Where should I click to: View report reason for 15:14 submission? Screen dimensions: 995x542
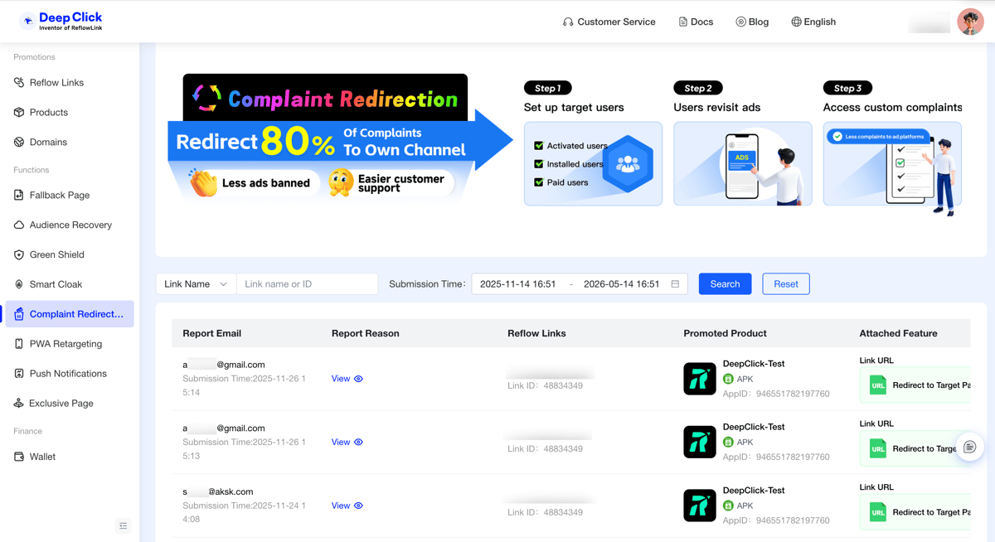point(347,379)
